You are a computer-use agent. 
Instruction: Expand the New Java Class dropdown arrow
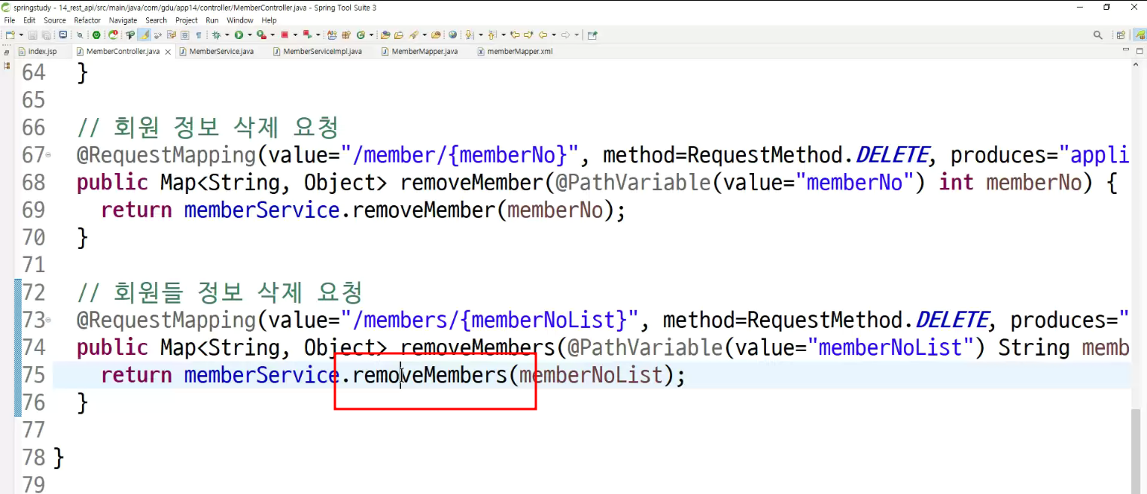point(371,35)
